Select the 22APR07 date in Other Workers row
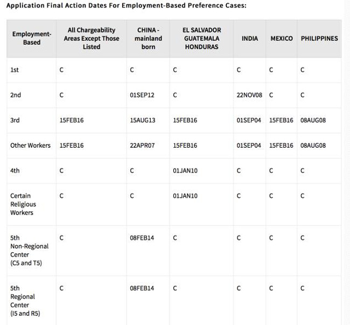 click(x=142, y=146)
